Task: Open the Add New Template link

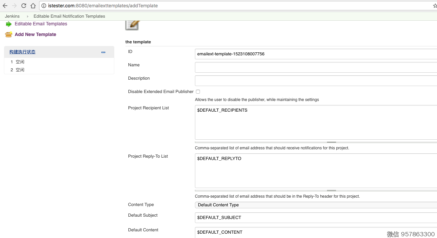Action: point(35,34)
